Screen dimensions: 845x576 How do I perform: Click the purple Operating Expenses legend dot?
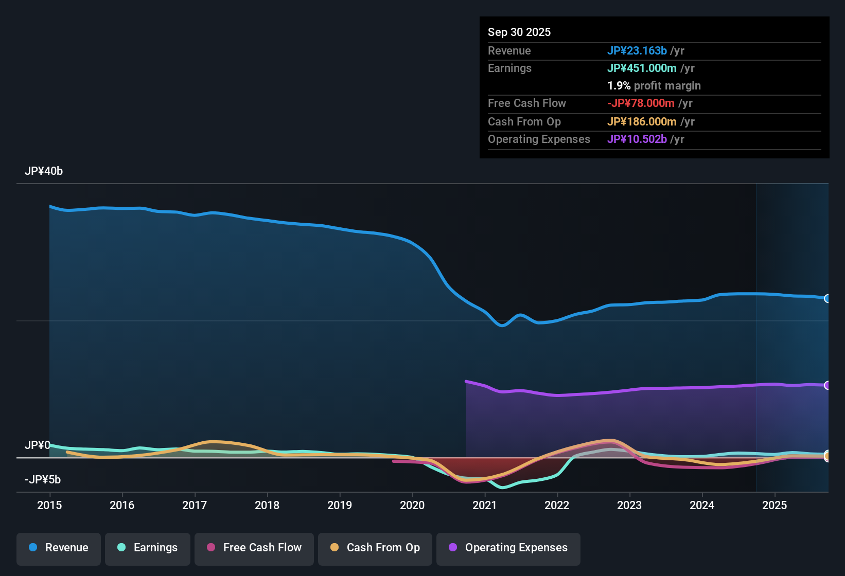452,548
